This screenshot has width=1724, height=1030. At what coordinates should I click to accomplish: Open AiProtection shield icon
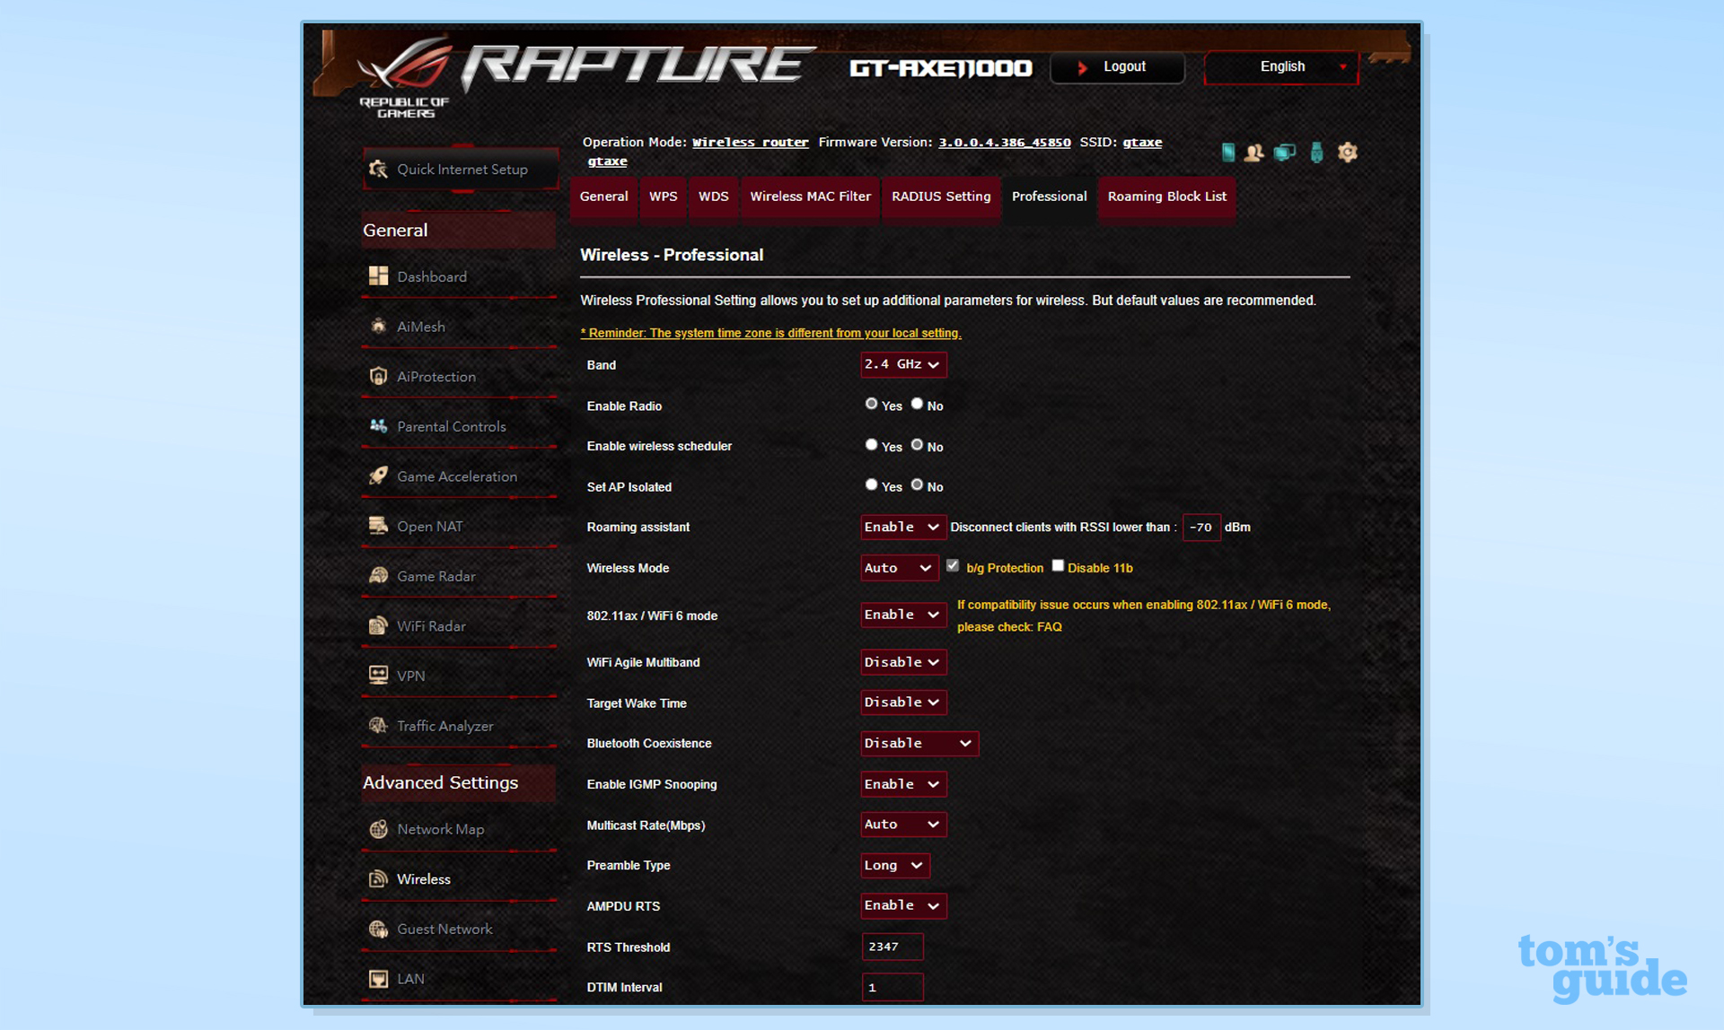coord(378,376)
